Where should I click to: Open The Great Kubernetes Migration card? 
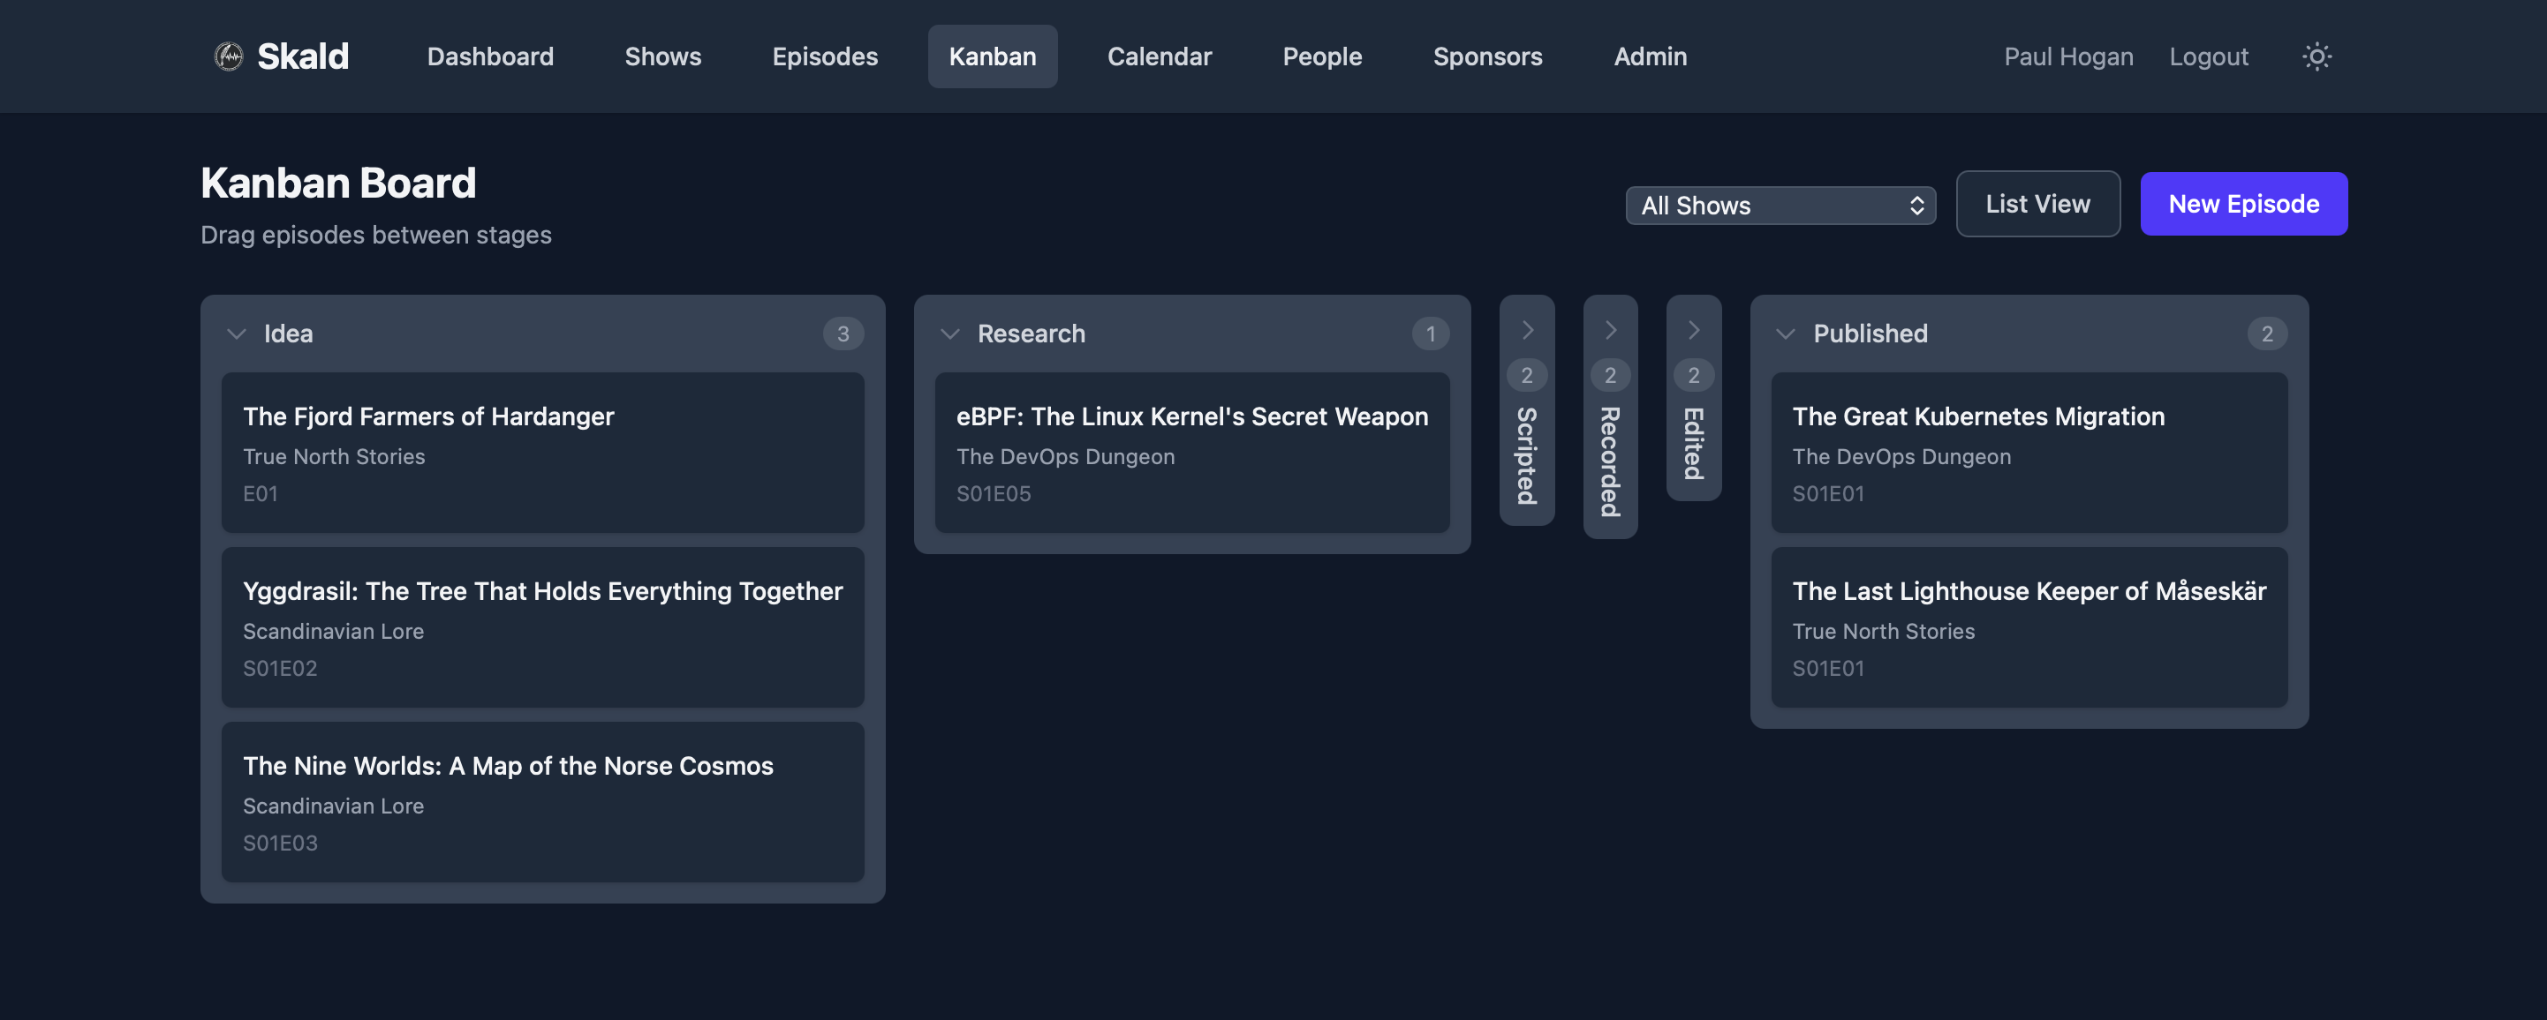pos(2029,454)
